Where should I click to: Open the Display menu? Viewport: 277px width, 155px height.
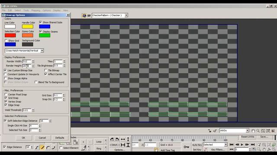[57, 10]
